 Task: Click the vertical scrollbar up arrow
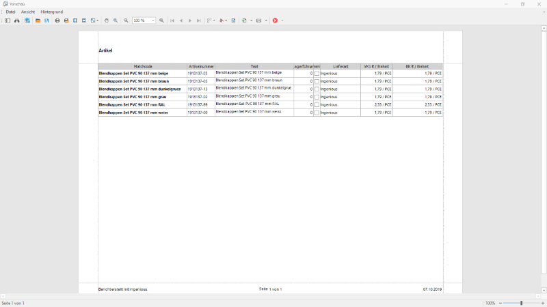(x=544, y=28)
